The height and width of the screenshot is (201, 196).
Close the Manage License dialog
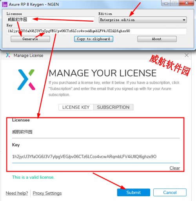[x=187, y=55]
